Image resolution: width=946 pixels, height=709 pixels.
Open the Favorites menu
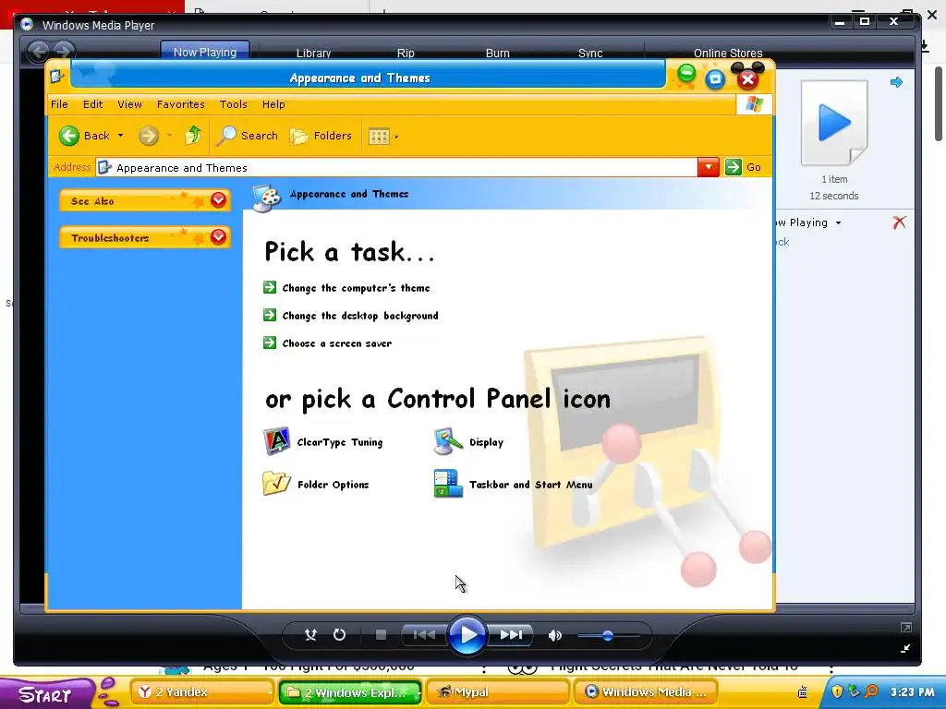[x=180, y=104]
